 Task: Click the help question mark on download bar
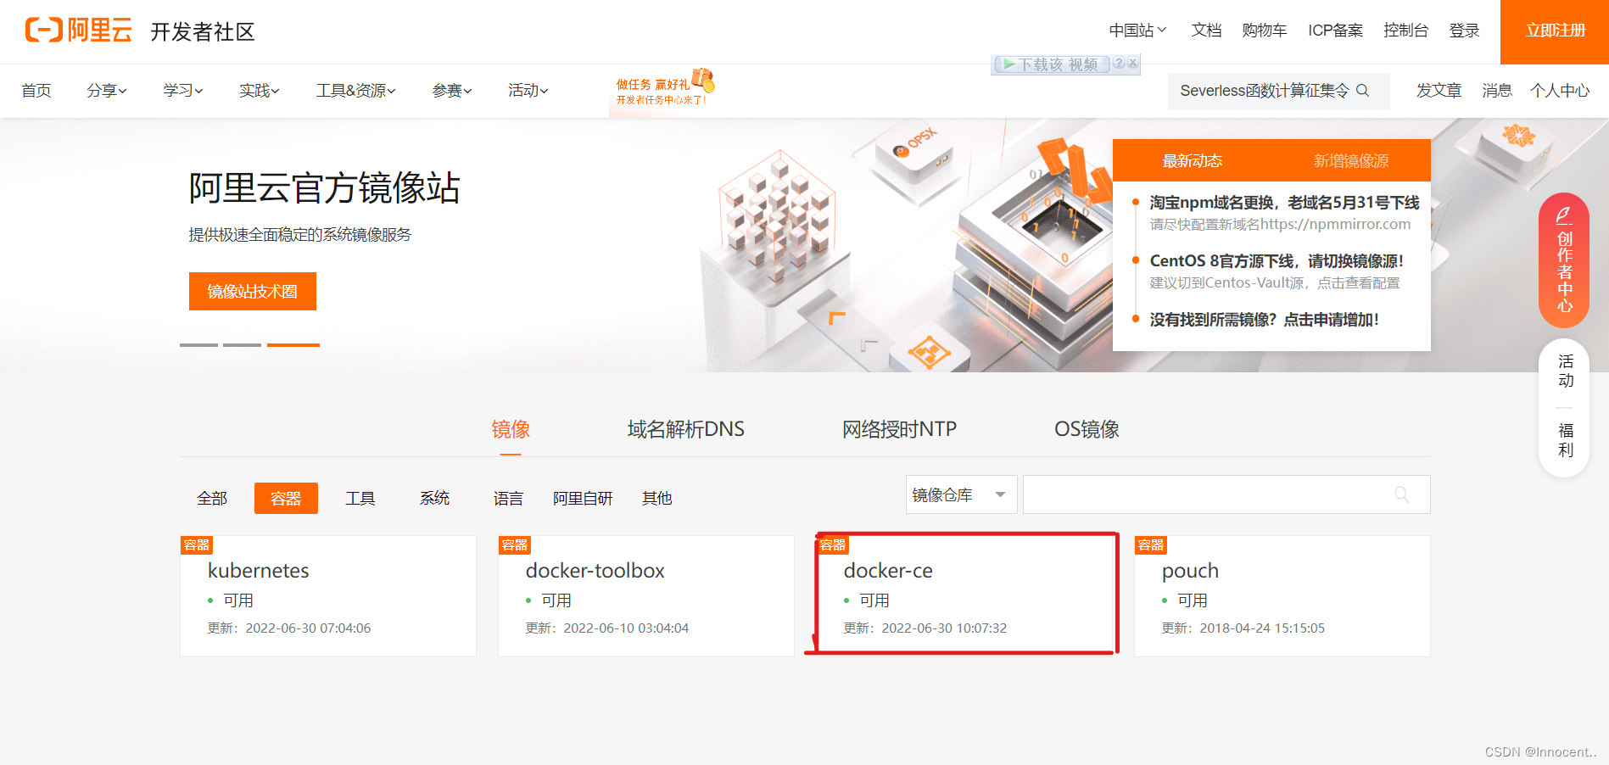1119,63
